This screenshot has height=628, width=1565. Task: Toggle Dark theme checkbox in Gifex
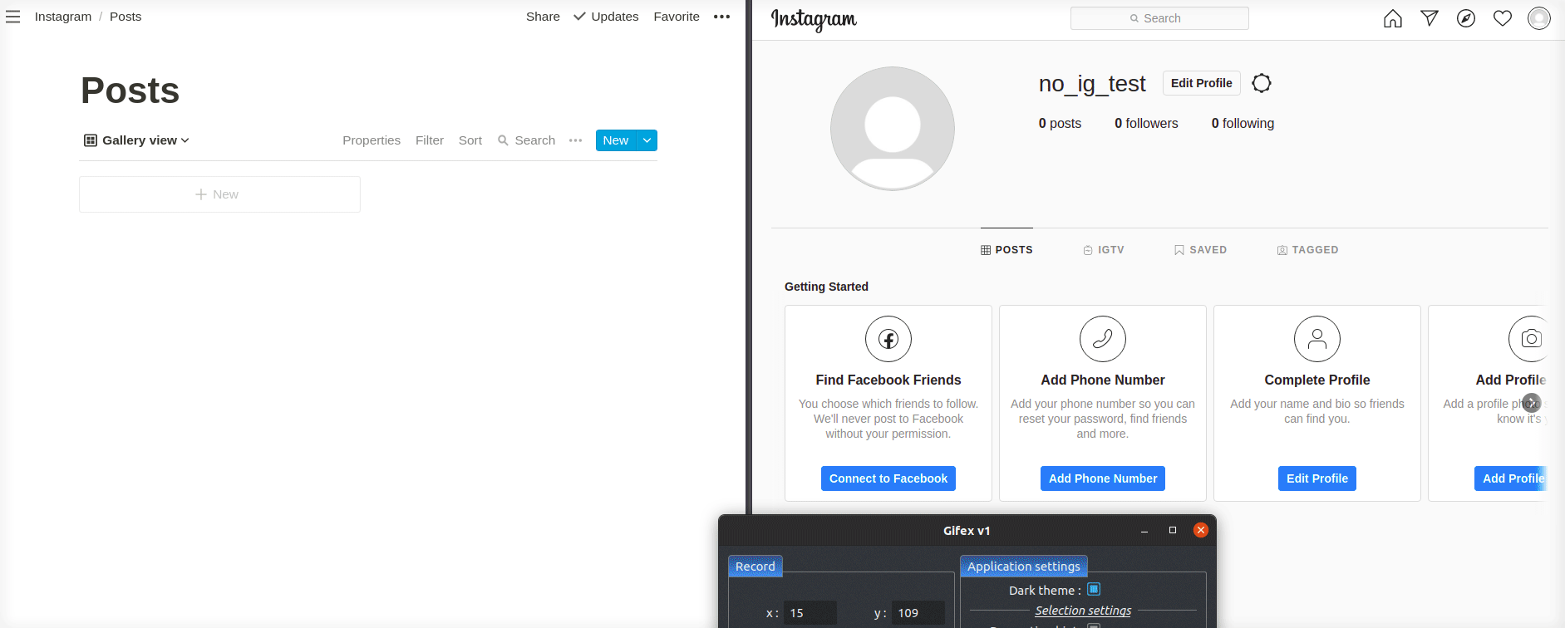point(1094,590)
